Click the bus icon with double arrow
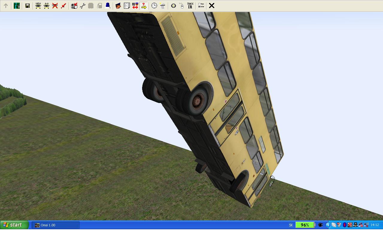This screenshot has width=383, height=249. [46, 6]
